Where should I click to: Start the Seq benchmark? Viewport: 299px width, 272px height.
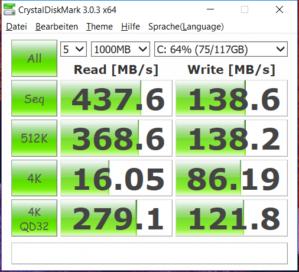[x=34, y=98]
